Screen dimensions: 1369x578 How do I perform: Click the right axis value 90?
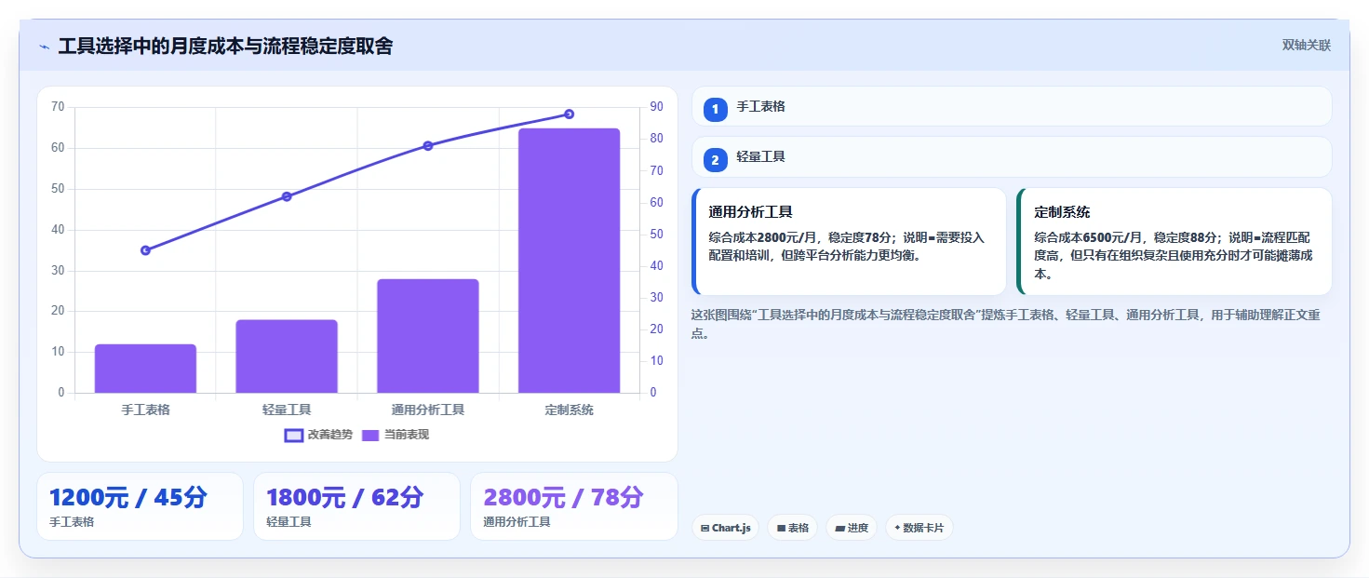pos(656,107)
